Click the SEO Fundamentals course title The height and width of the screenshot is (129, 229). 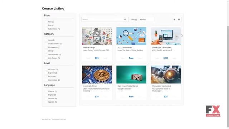click(125, 48)
